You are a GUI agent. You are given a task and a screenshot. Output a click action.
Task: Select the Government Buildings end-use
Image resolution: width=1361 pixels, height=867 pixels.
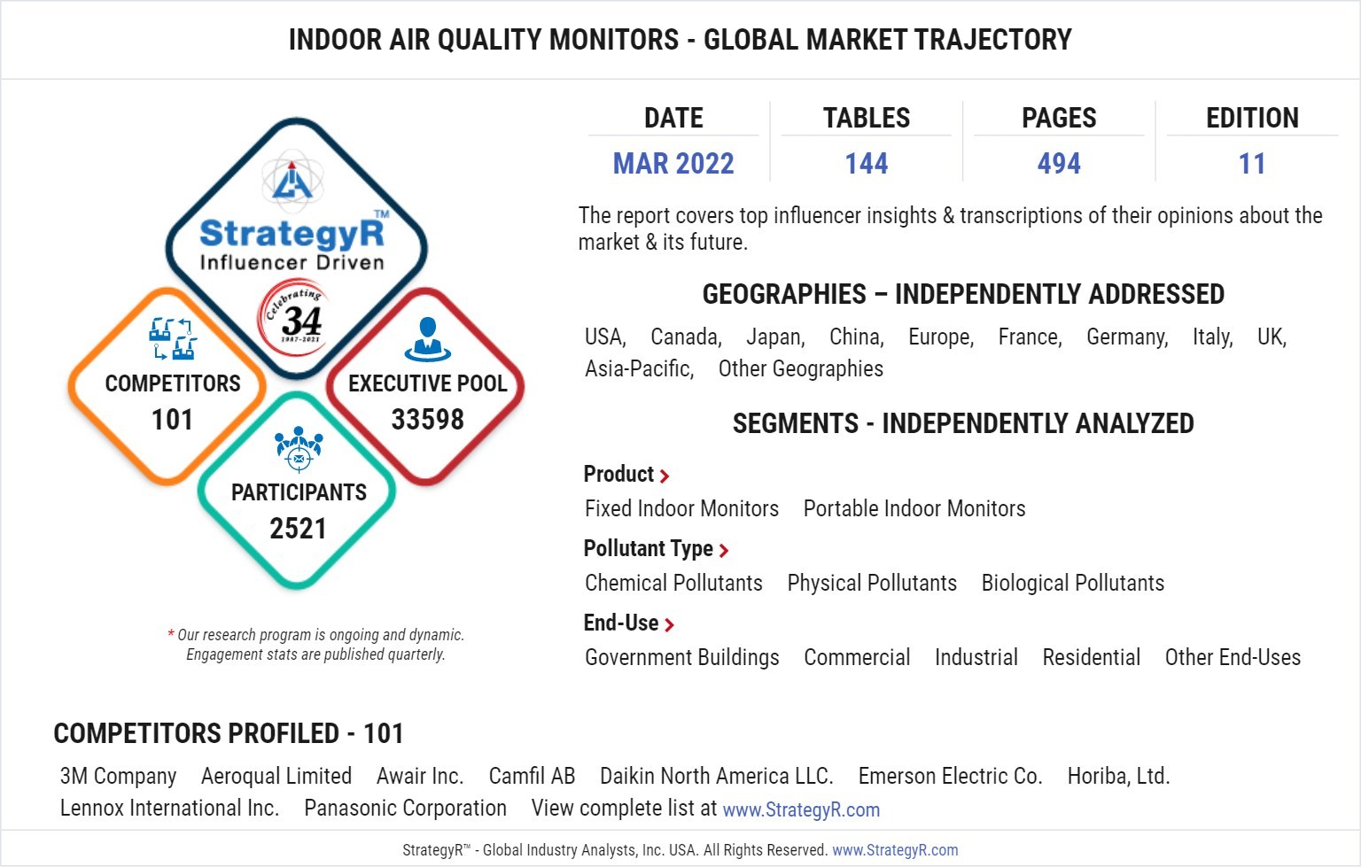(x=682, y=658)
